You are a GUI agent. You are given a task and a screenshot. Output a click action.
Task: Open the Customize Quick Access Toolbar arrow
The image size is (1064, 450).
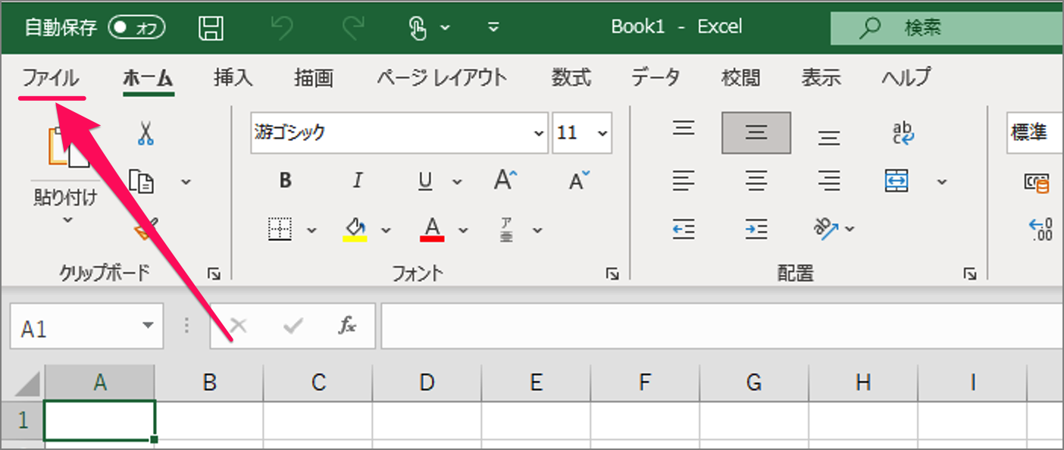click(x=493, y=28)
